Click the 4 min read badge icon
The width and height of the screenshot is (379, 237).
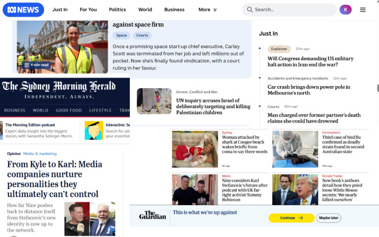27,65
